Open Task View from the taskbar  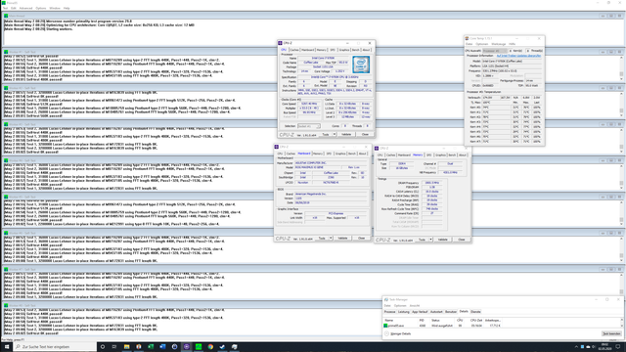(x=114, y=347)
